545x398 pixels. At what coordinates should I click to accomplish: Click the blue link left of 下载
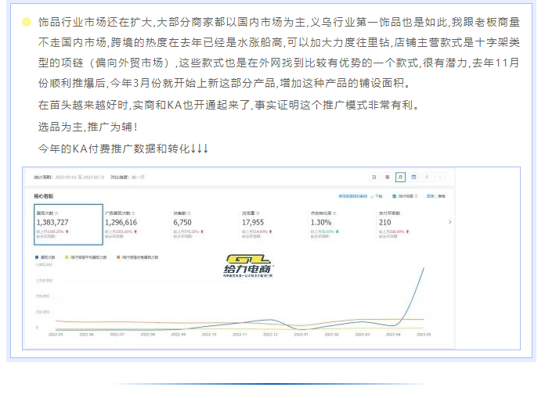point(352,196)
